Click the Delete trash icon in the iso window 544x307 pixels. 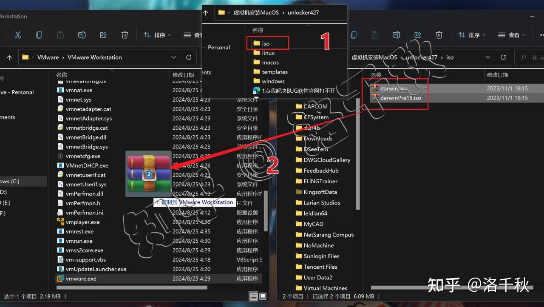(x=439, y=35)
